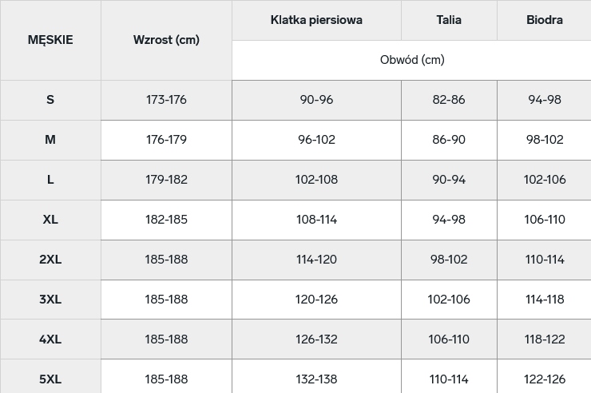Select chest measurement 96-102 cell
Viewport: 591px width, 393px height.
click(316, 140)
